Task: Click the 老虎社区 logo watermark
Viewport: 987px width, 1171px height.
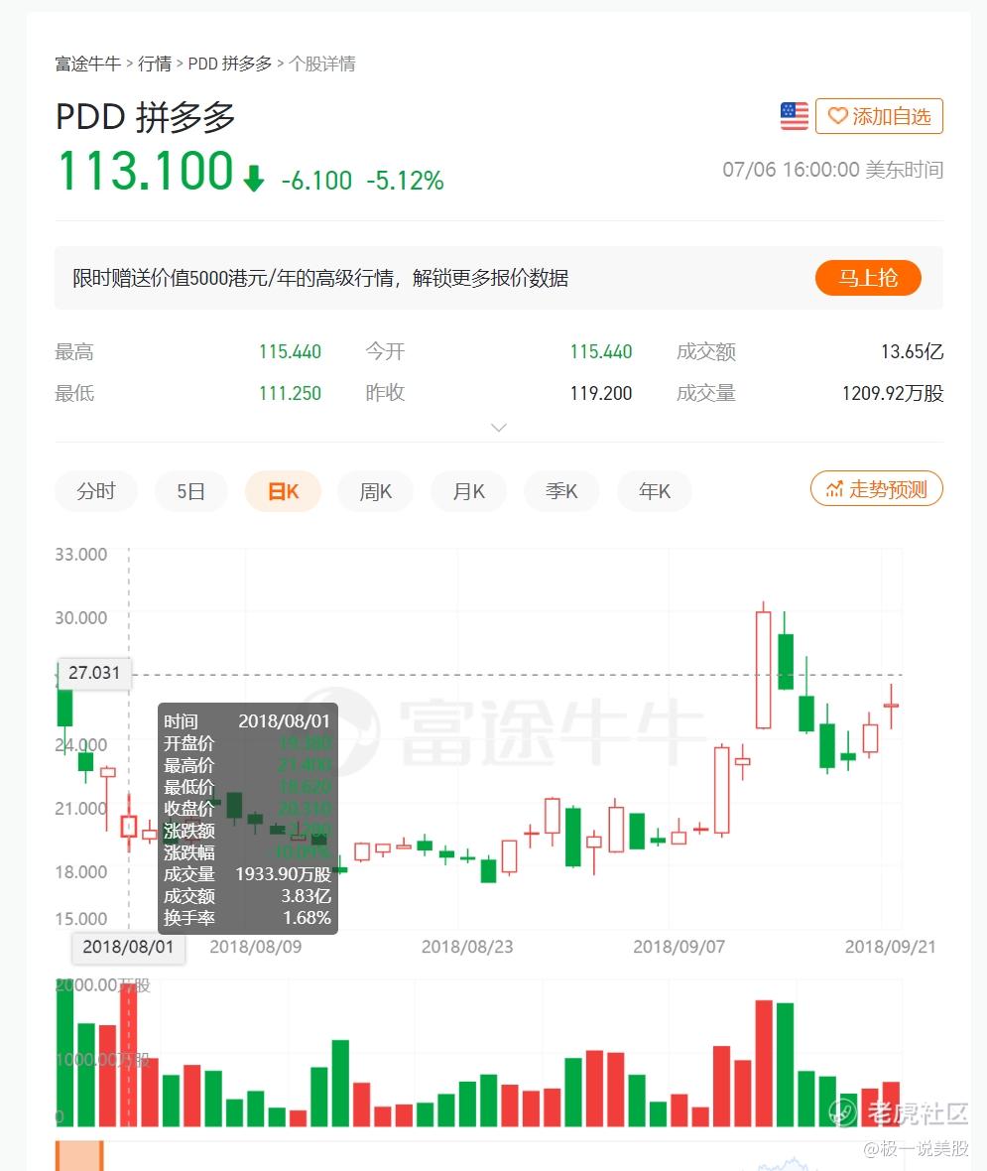Action: (x=843, y=1112)
